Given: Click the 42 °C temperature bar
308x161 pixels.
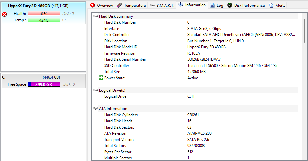Looking at the screenshot, I should pos(44,20).
